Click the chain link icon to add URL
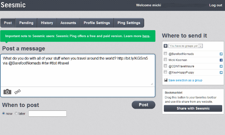The width and height of the screenshot is (225, 135). (18, 92)
